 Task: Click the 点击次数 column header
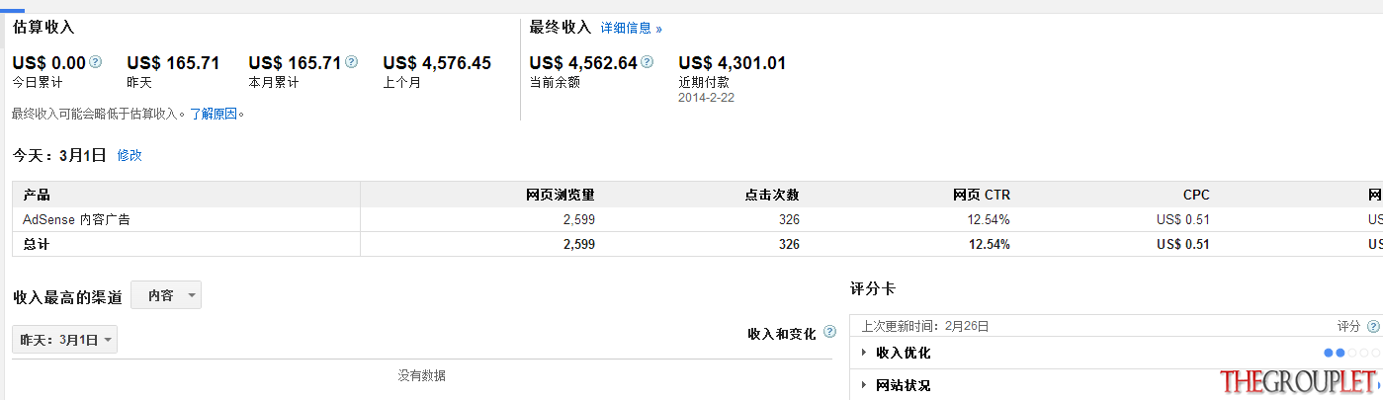tap(772, 195)
